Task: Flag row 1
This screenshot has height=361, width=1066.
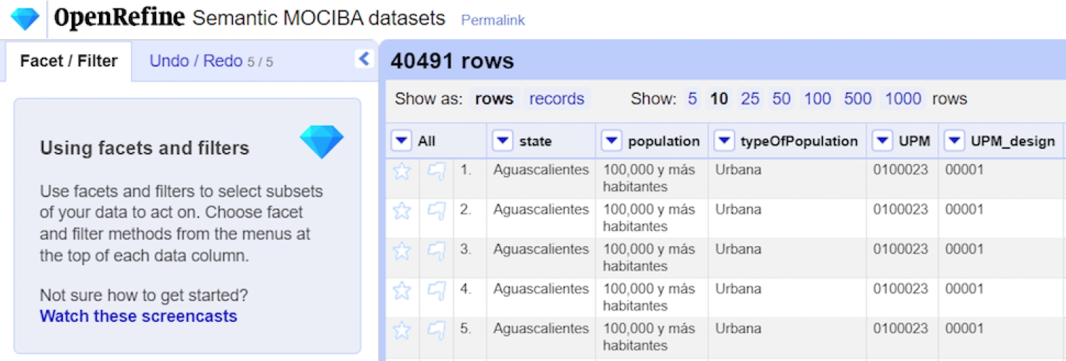Action: pyautogui.click(x=436, y=171)
